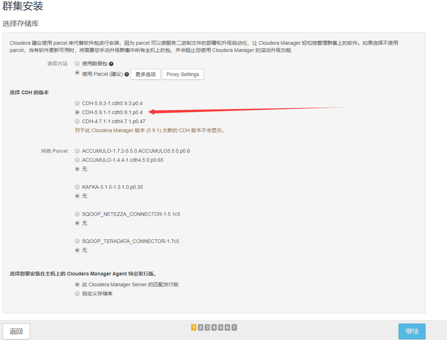Select 无 under the KAFKA parcel
The width and height of the screenshot is (447, 340).
coord(77,196)
